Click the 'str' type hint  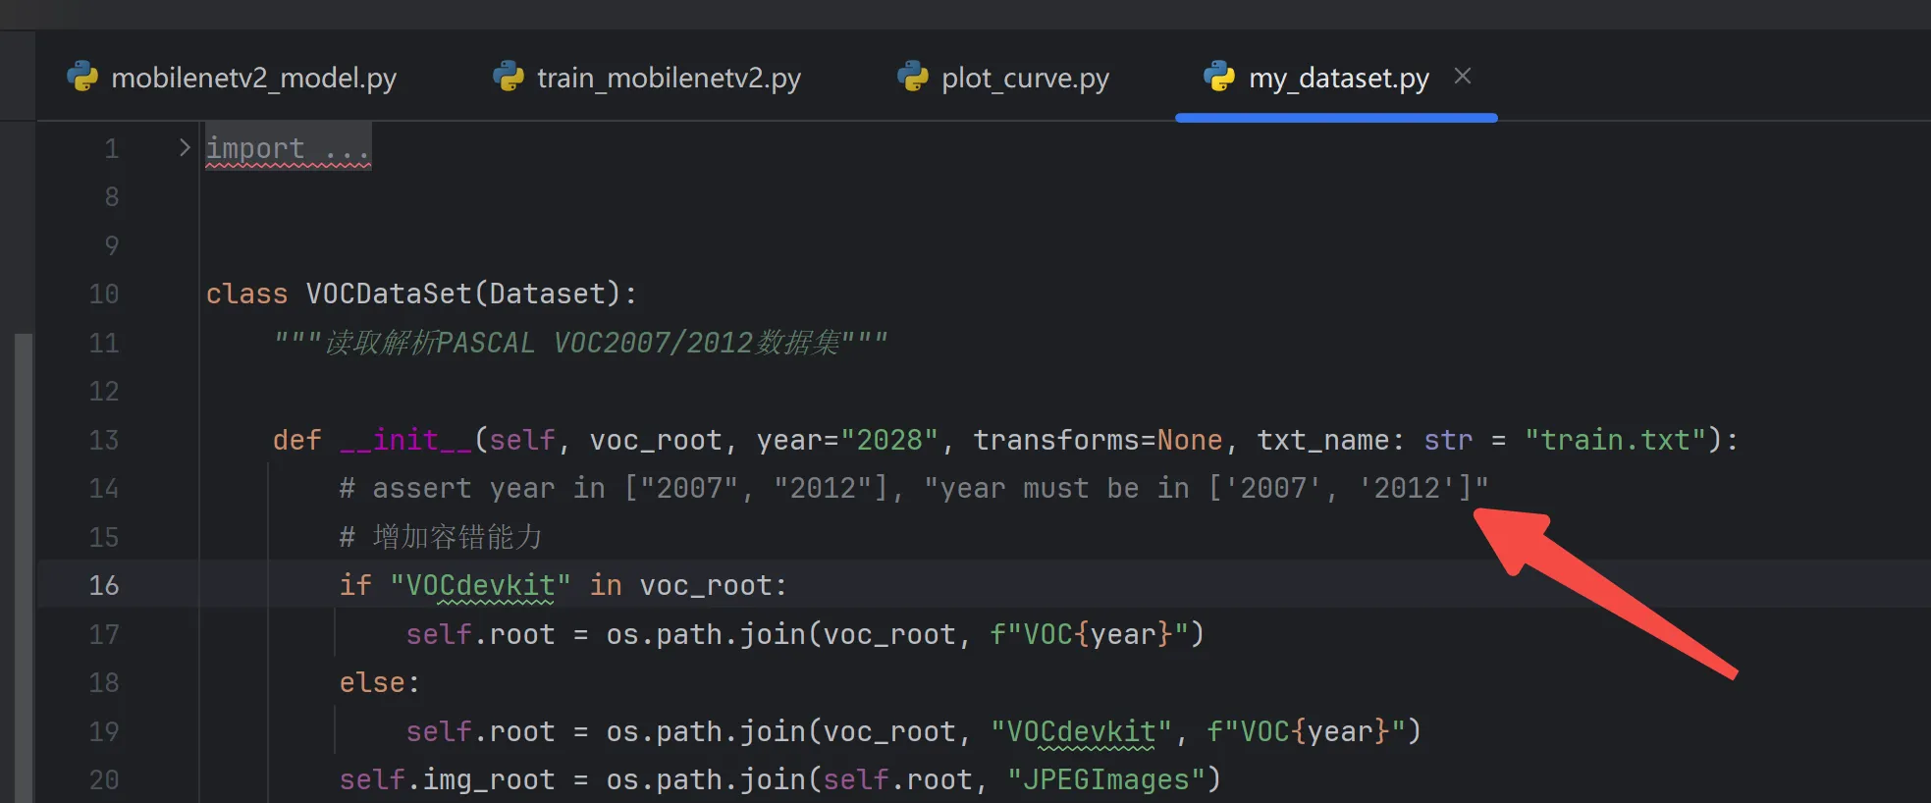[1449, 440]
